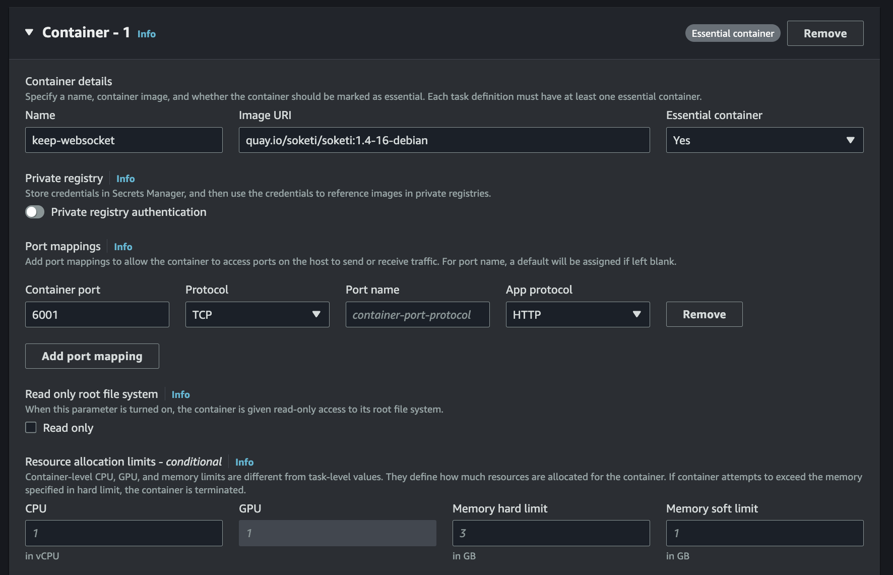893x575 pixels.
Task: Open the Protocol TCP dropdown
Action: (x=257, y=315)
